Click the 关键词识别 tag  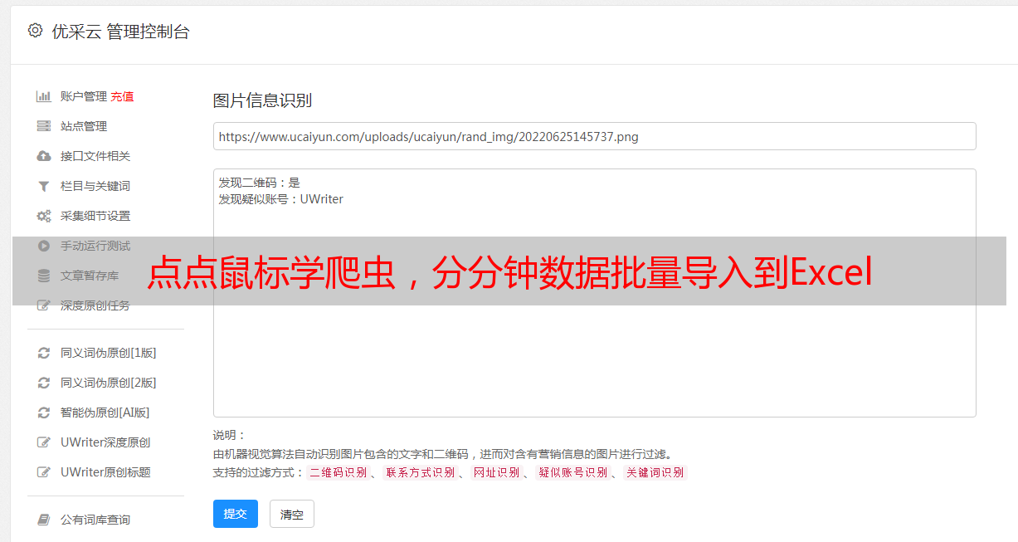coord(655,472)
